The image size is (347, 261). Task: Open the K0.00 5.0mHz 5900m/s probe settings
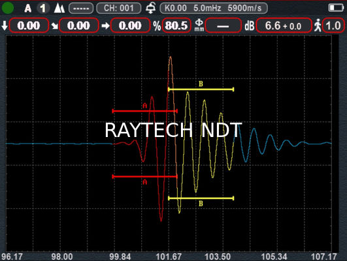[x=213, y=8]
